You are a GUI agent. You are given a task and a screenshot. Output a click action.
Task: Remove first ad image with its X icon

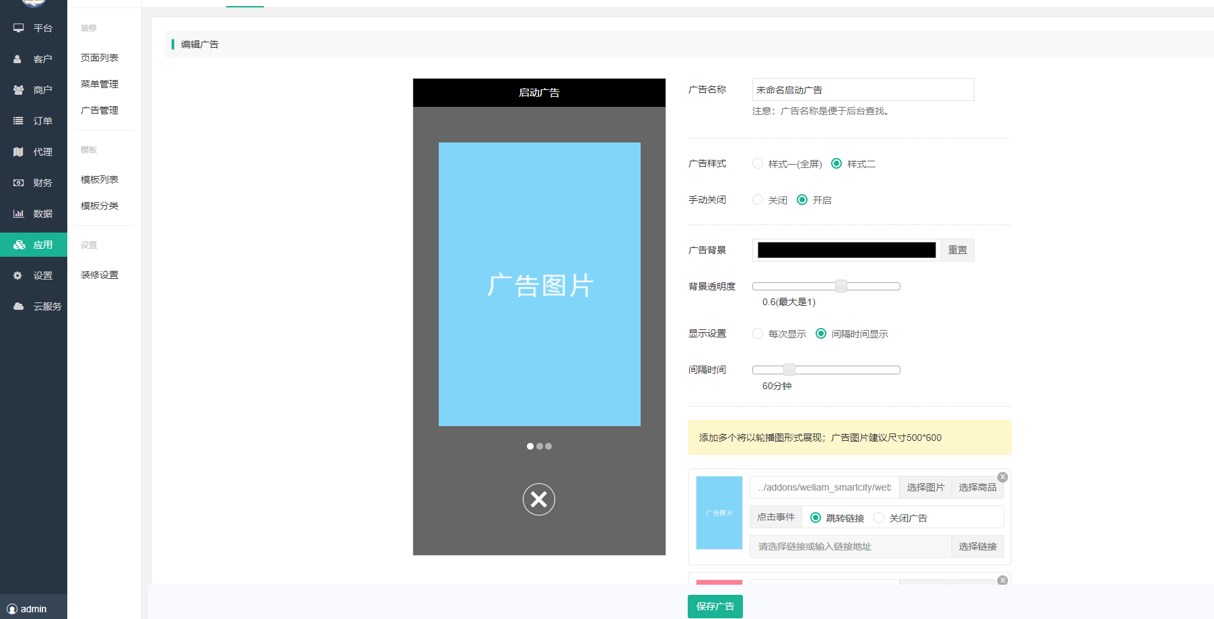click(x=1003, y=477)
